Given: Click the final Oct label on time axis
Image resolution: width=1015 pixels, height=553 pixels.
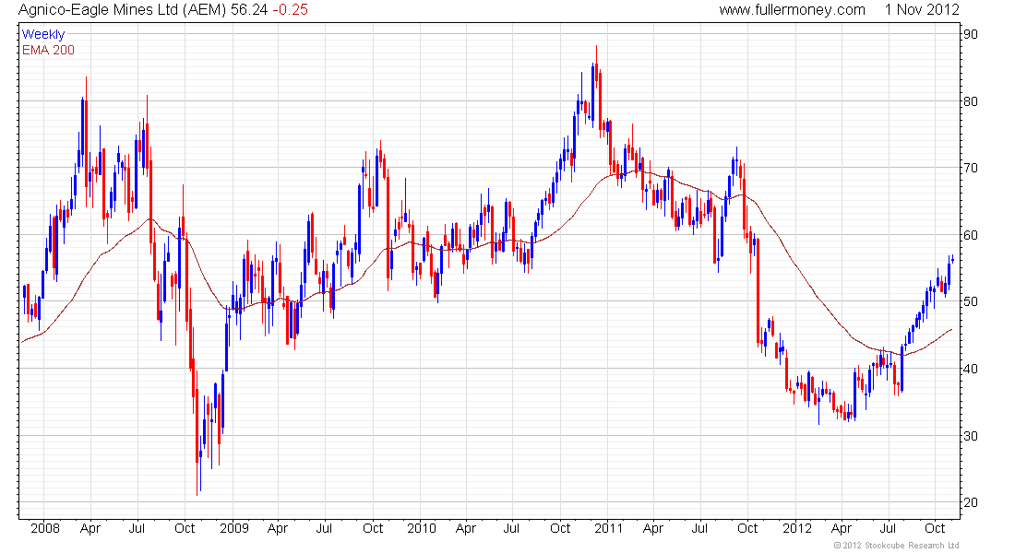Looking at the screenshot, I should [935, 528].
